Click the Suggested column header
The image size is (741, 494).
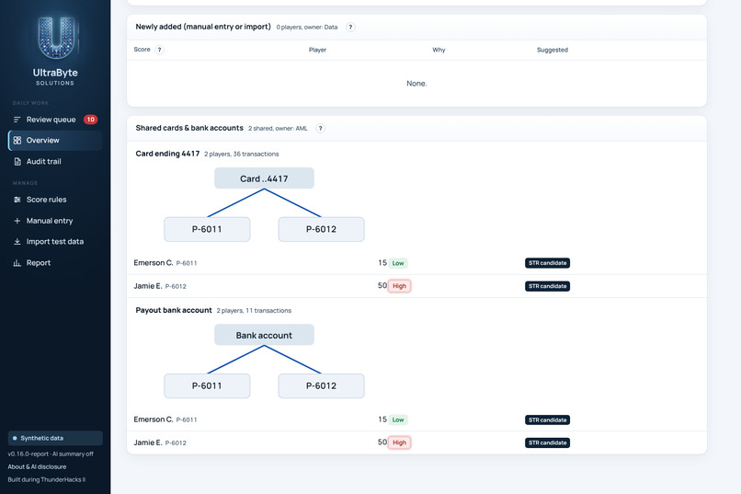[553, 50]
